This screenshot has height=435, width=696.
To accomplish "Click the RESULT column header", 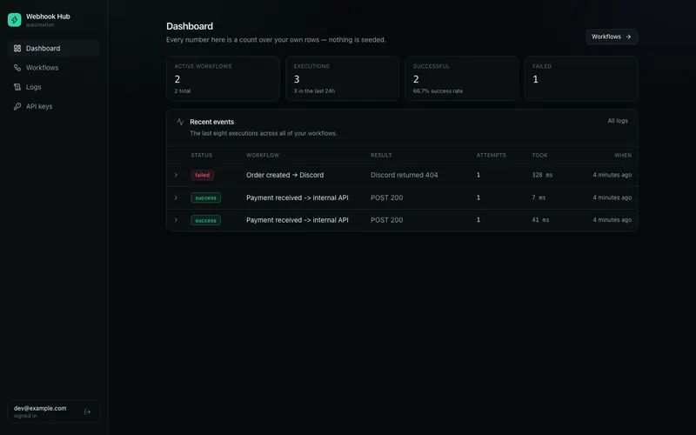I will [x=381, y=156].
